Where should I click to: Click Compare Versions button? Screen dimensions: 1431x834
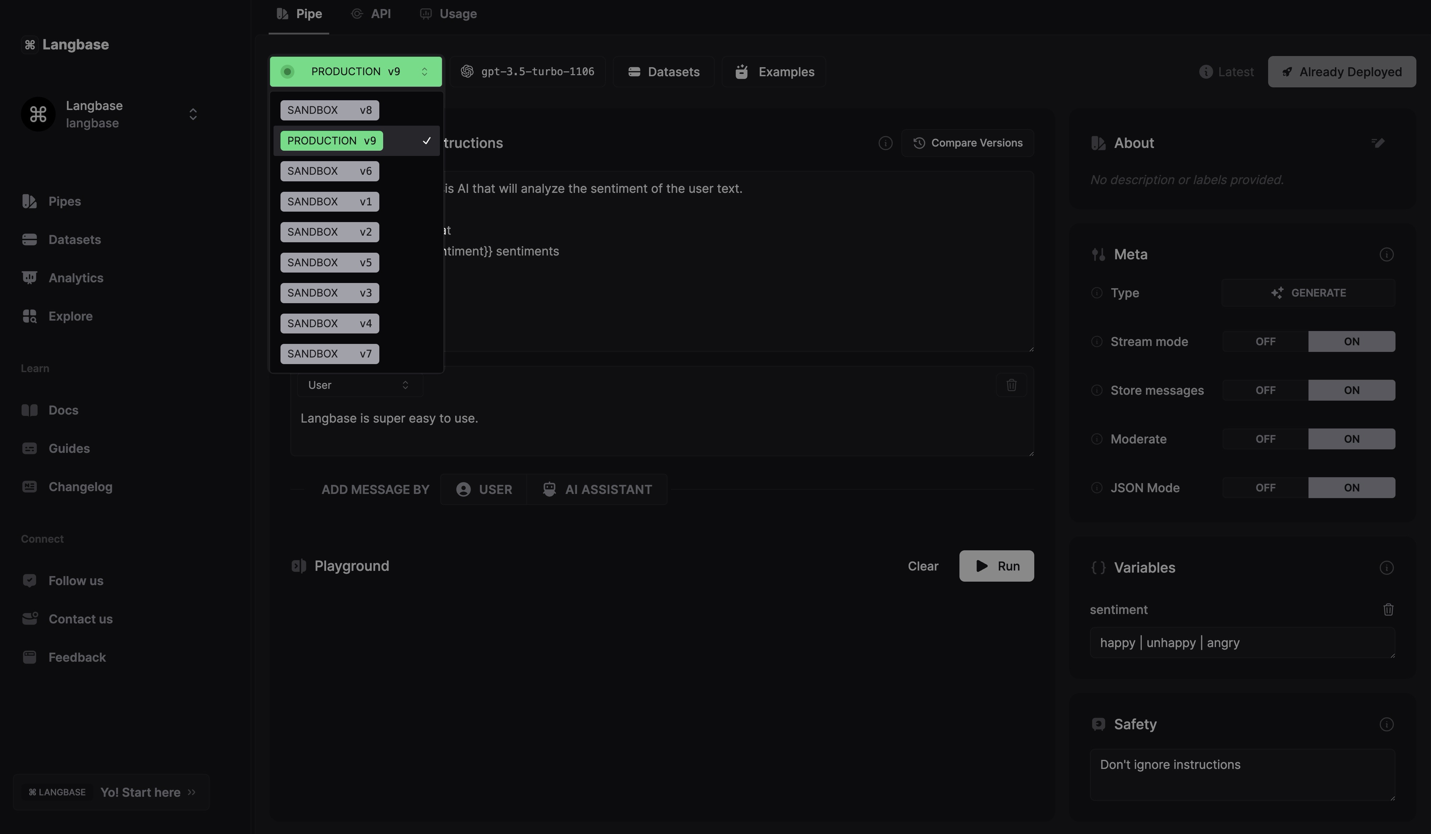pyautogui.click(x=967, y=143)
